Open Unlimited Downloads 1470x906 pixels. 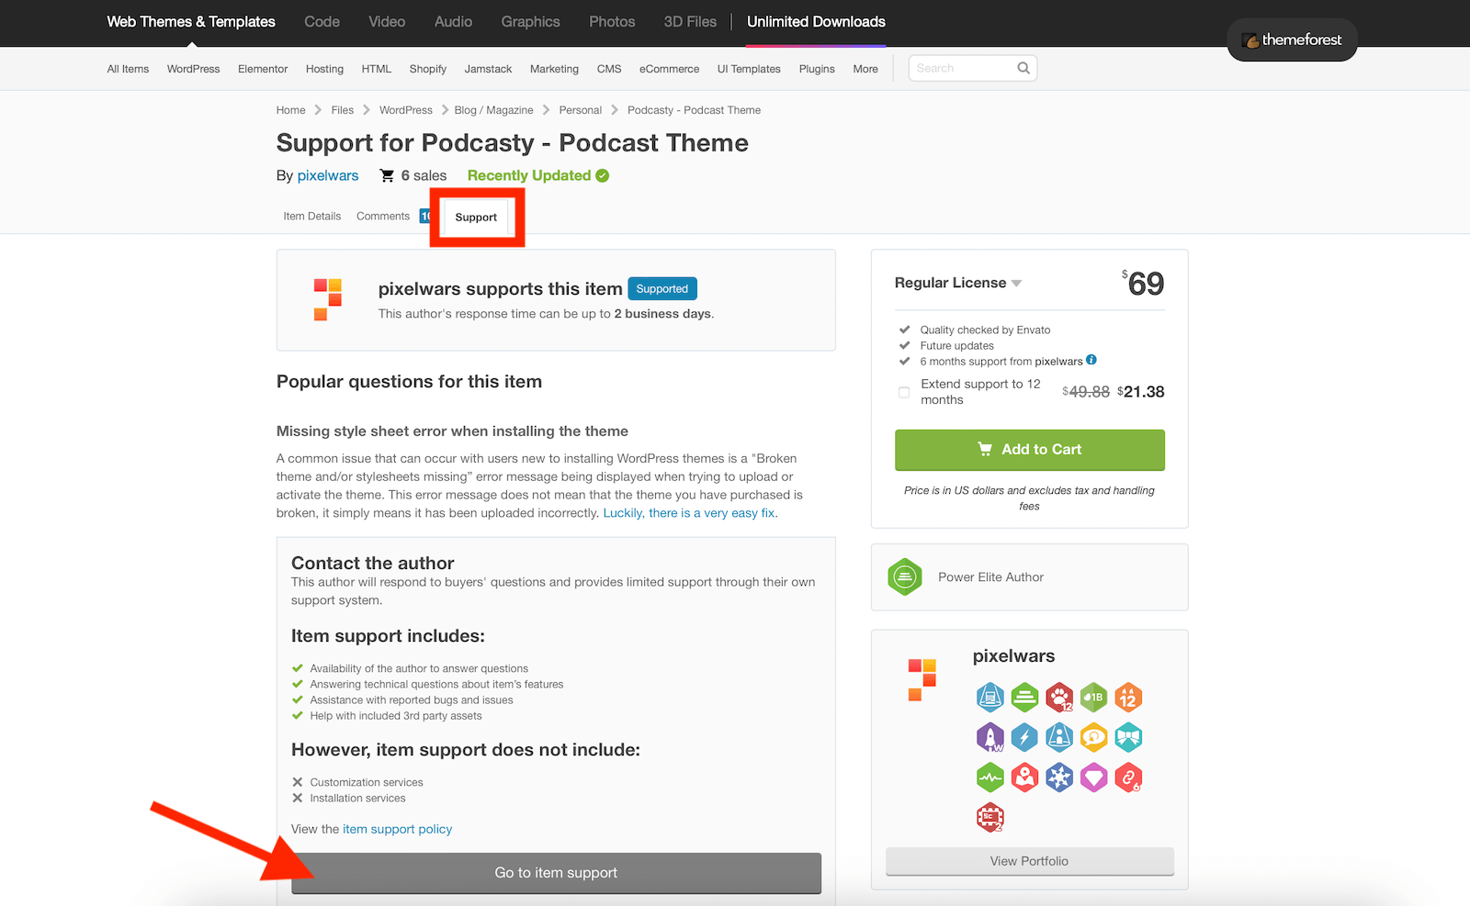[816, 22]
